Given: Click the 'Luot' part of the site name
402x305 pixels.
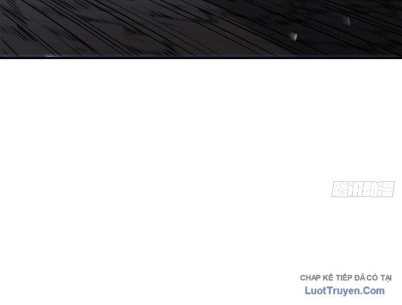Looking at the screenshot, I should [x=316, y=290].
